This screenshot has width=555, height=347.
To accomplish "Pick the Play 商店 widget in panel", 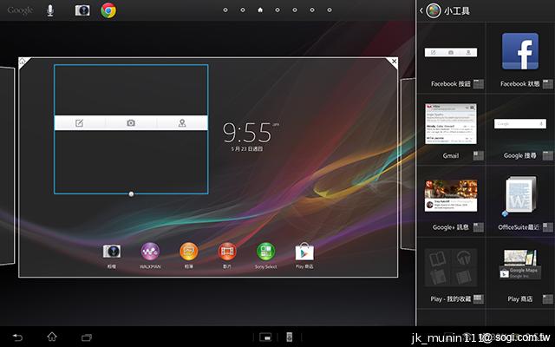I will coord(520,264).
